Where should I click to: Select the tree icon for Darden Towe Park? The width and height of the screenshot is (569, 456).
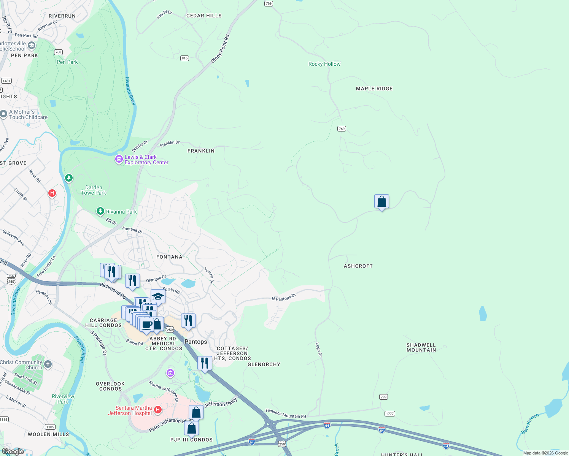click(x=68, y=178)
